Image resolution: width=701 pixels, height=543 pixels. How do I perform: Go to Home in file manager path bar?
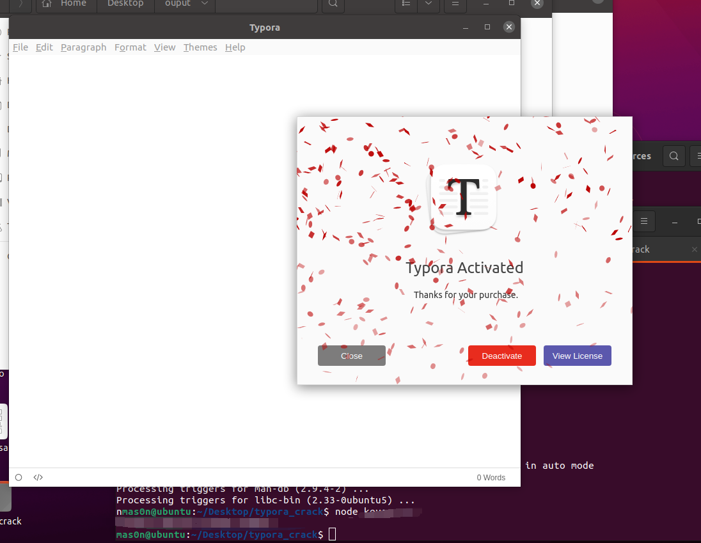coord(66,4)
